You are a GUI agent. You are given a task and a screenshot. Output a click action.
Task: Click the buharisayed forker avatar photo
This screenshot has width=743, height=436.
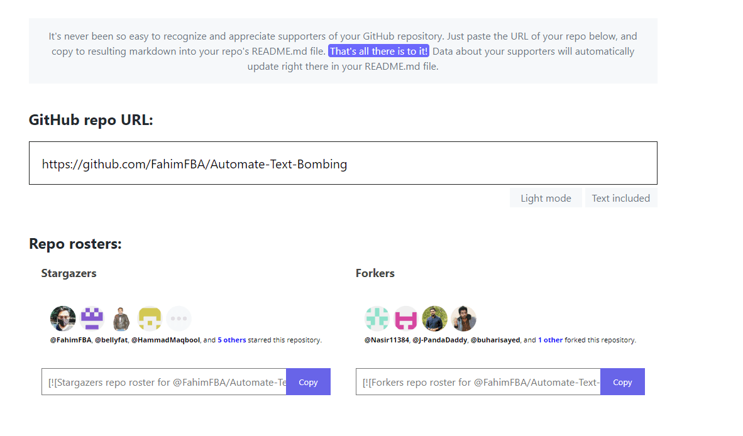(x=435, y=319)
